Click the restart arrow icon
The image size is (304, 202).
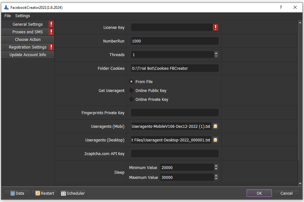38,193
